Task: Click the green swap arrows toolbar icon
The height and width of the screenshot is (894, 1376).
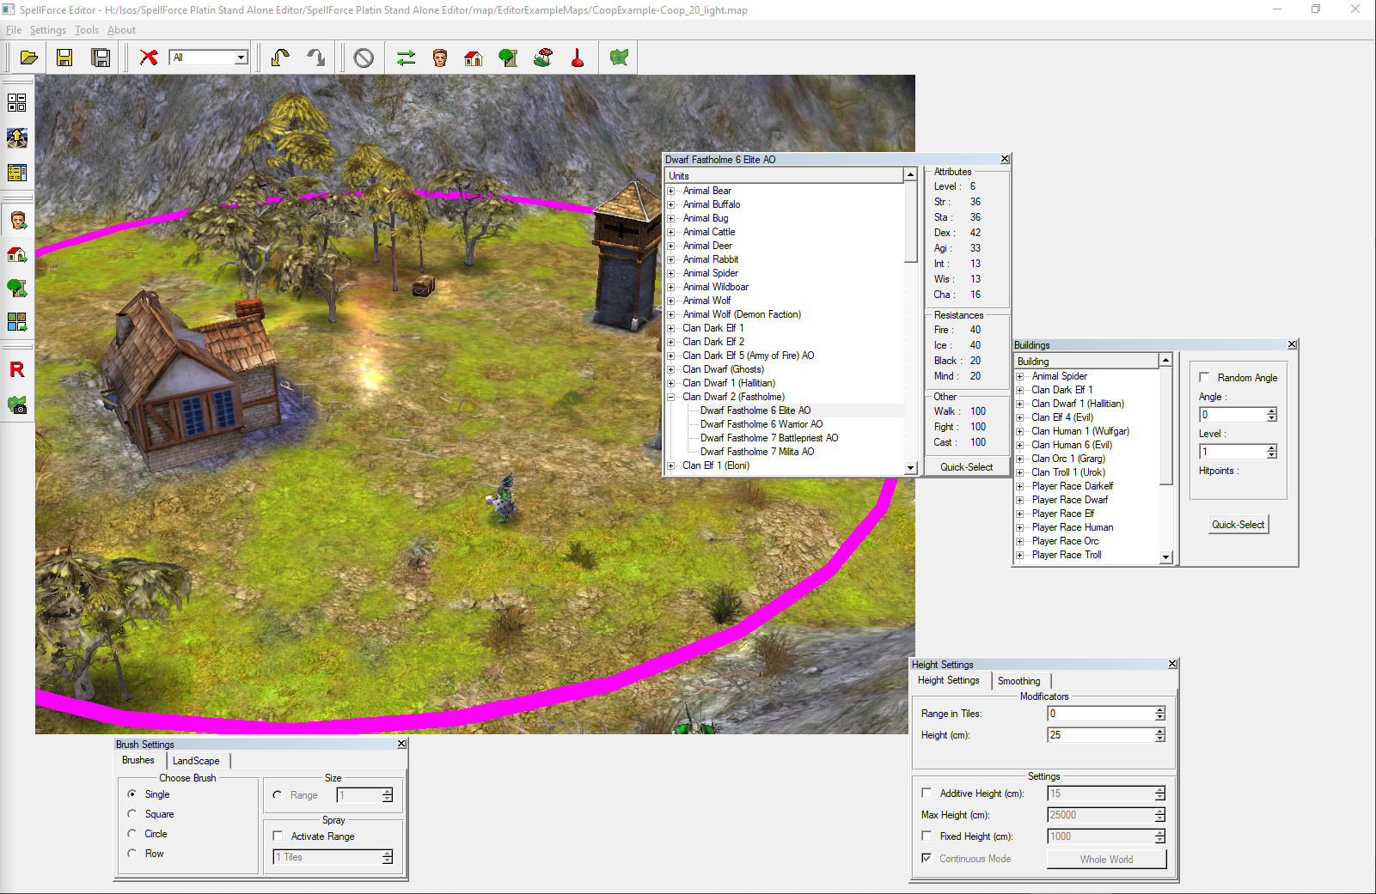Action: [406, 58]
